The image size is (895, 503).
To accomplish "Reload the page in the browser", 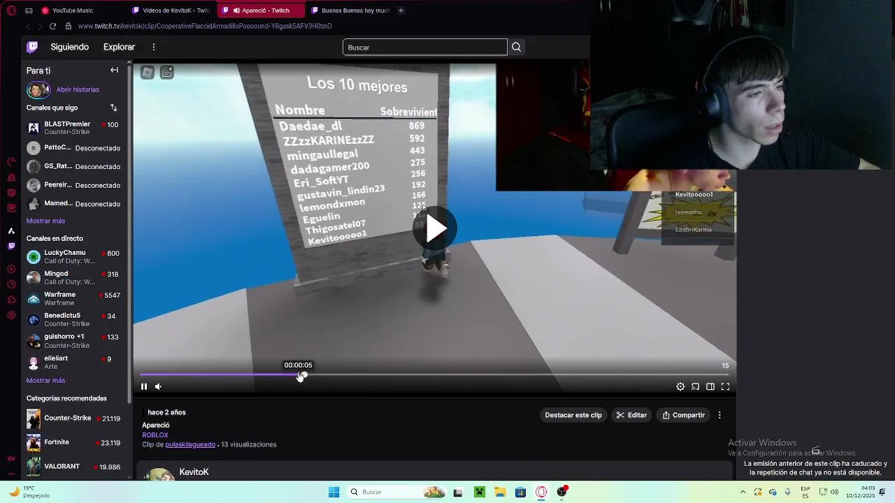I will (x=52, y=26).
